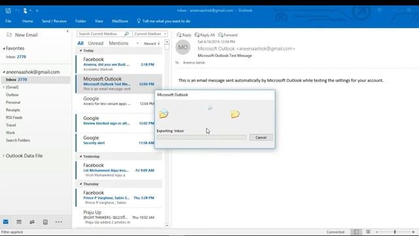Open People view in navigation bar
This screenshot has height=236, width=419.
pyautogui.click(x=32, y=222)
